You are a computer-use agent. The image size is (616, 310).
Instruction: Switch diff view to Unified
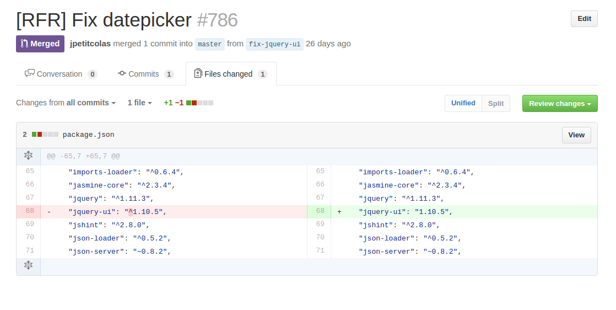pyautogui.click(x=463, y=104)
